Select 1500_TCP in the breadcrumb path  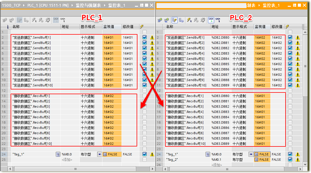pyautogui.click(x=11, y=5)
